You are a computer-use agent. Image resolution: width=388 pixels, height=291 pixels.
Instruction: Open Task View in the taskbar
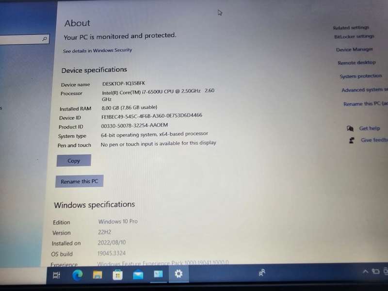tap(56, 275)
